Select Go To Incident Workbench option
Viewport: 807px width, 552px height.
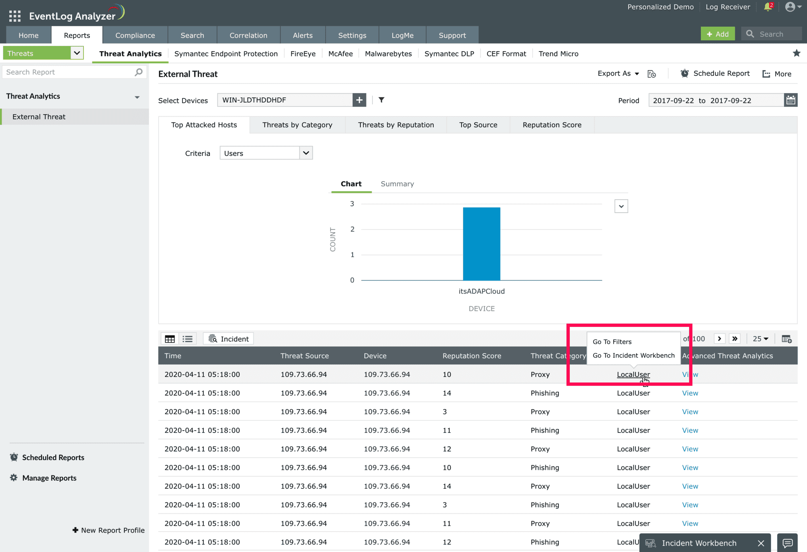633,355
